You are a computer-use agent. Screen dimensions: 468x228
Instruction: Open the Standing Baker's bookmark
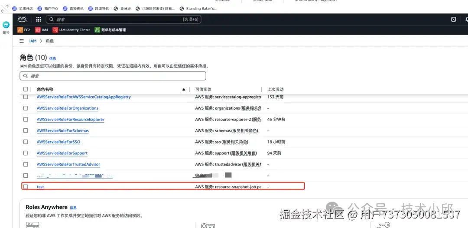click(198, 9)
